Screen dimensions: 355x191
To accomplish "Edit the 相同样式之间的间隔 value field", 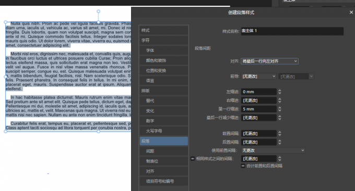I will (x=258, y=159).
